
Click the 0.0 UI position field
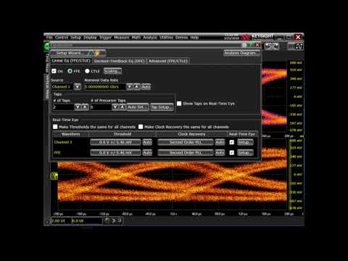coord(87,220)
